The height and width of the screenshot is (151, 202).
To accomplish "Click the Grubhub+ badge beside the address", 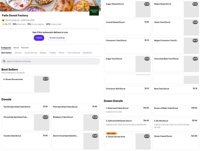I will click(x=3, y=20).
